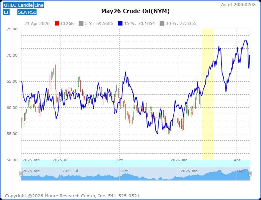261x200 pixels.
Task: Switch chart to Candle view
Action: (x=25, y=5)
